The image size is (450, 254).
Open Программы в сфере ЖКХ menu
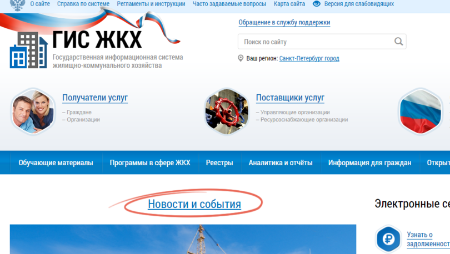pyautogui.click(x=150, y=162)
